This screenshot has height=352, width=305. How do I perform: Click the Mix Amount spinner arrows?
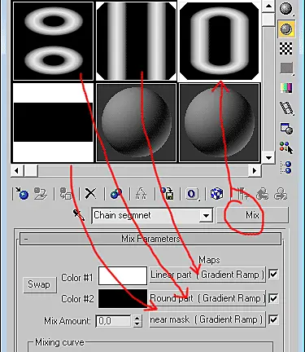click(x=137, y=321)
